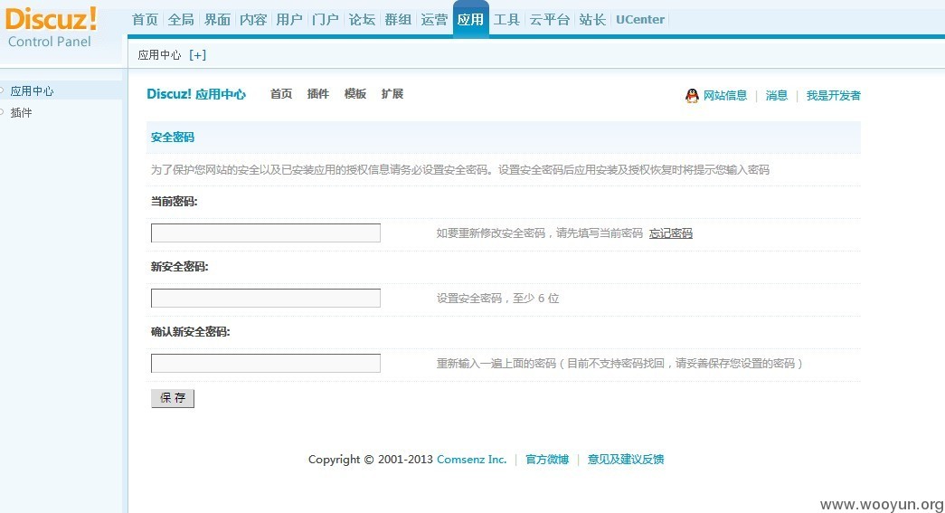The width and height of the screenshot is (945, 513).
Task: Open the 论坛 top navigation menu
Action: (x=362, y=19)
